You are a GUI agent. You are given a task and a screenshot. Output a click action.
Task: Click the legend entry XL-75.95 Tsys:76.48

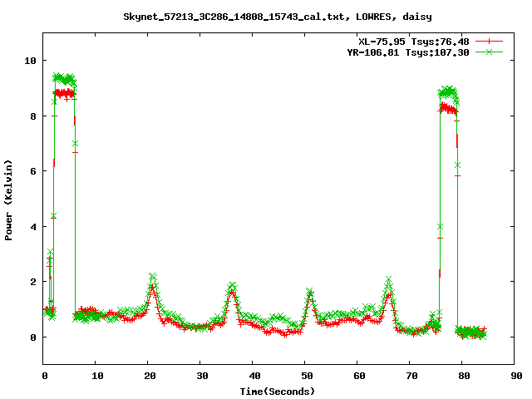[414, 42]
